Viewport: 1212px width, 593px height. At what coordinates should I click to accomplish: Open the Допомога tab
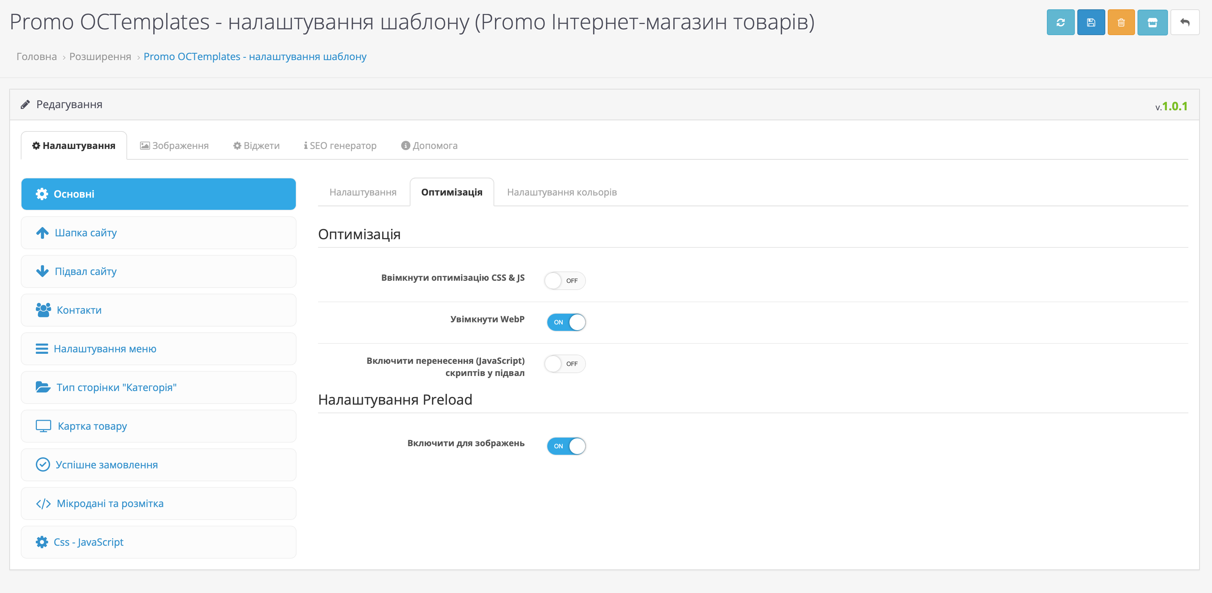429,146
